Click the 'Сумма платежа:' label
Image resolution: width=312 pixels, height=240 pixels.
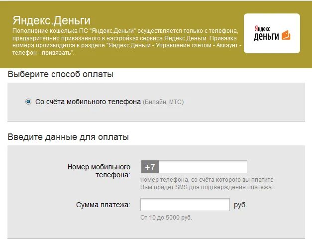[103, 205]
